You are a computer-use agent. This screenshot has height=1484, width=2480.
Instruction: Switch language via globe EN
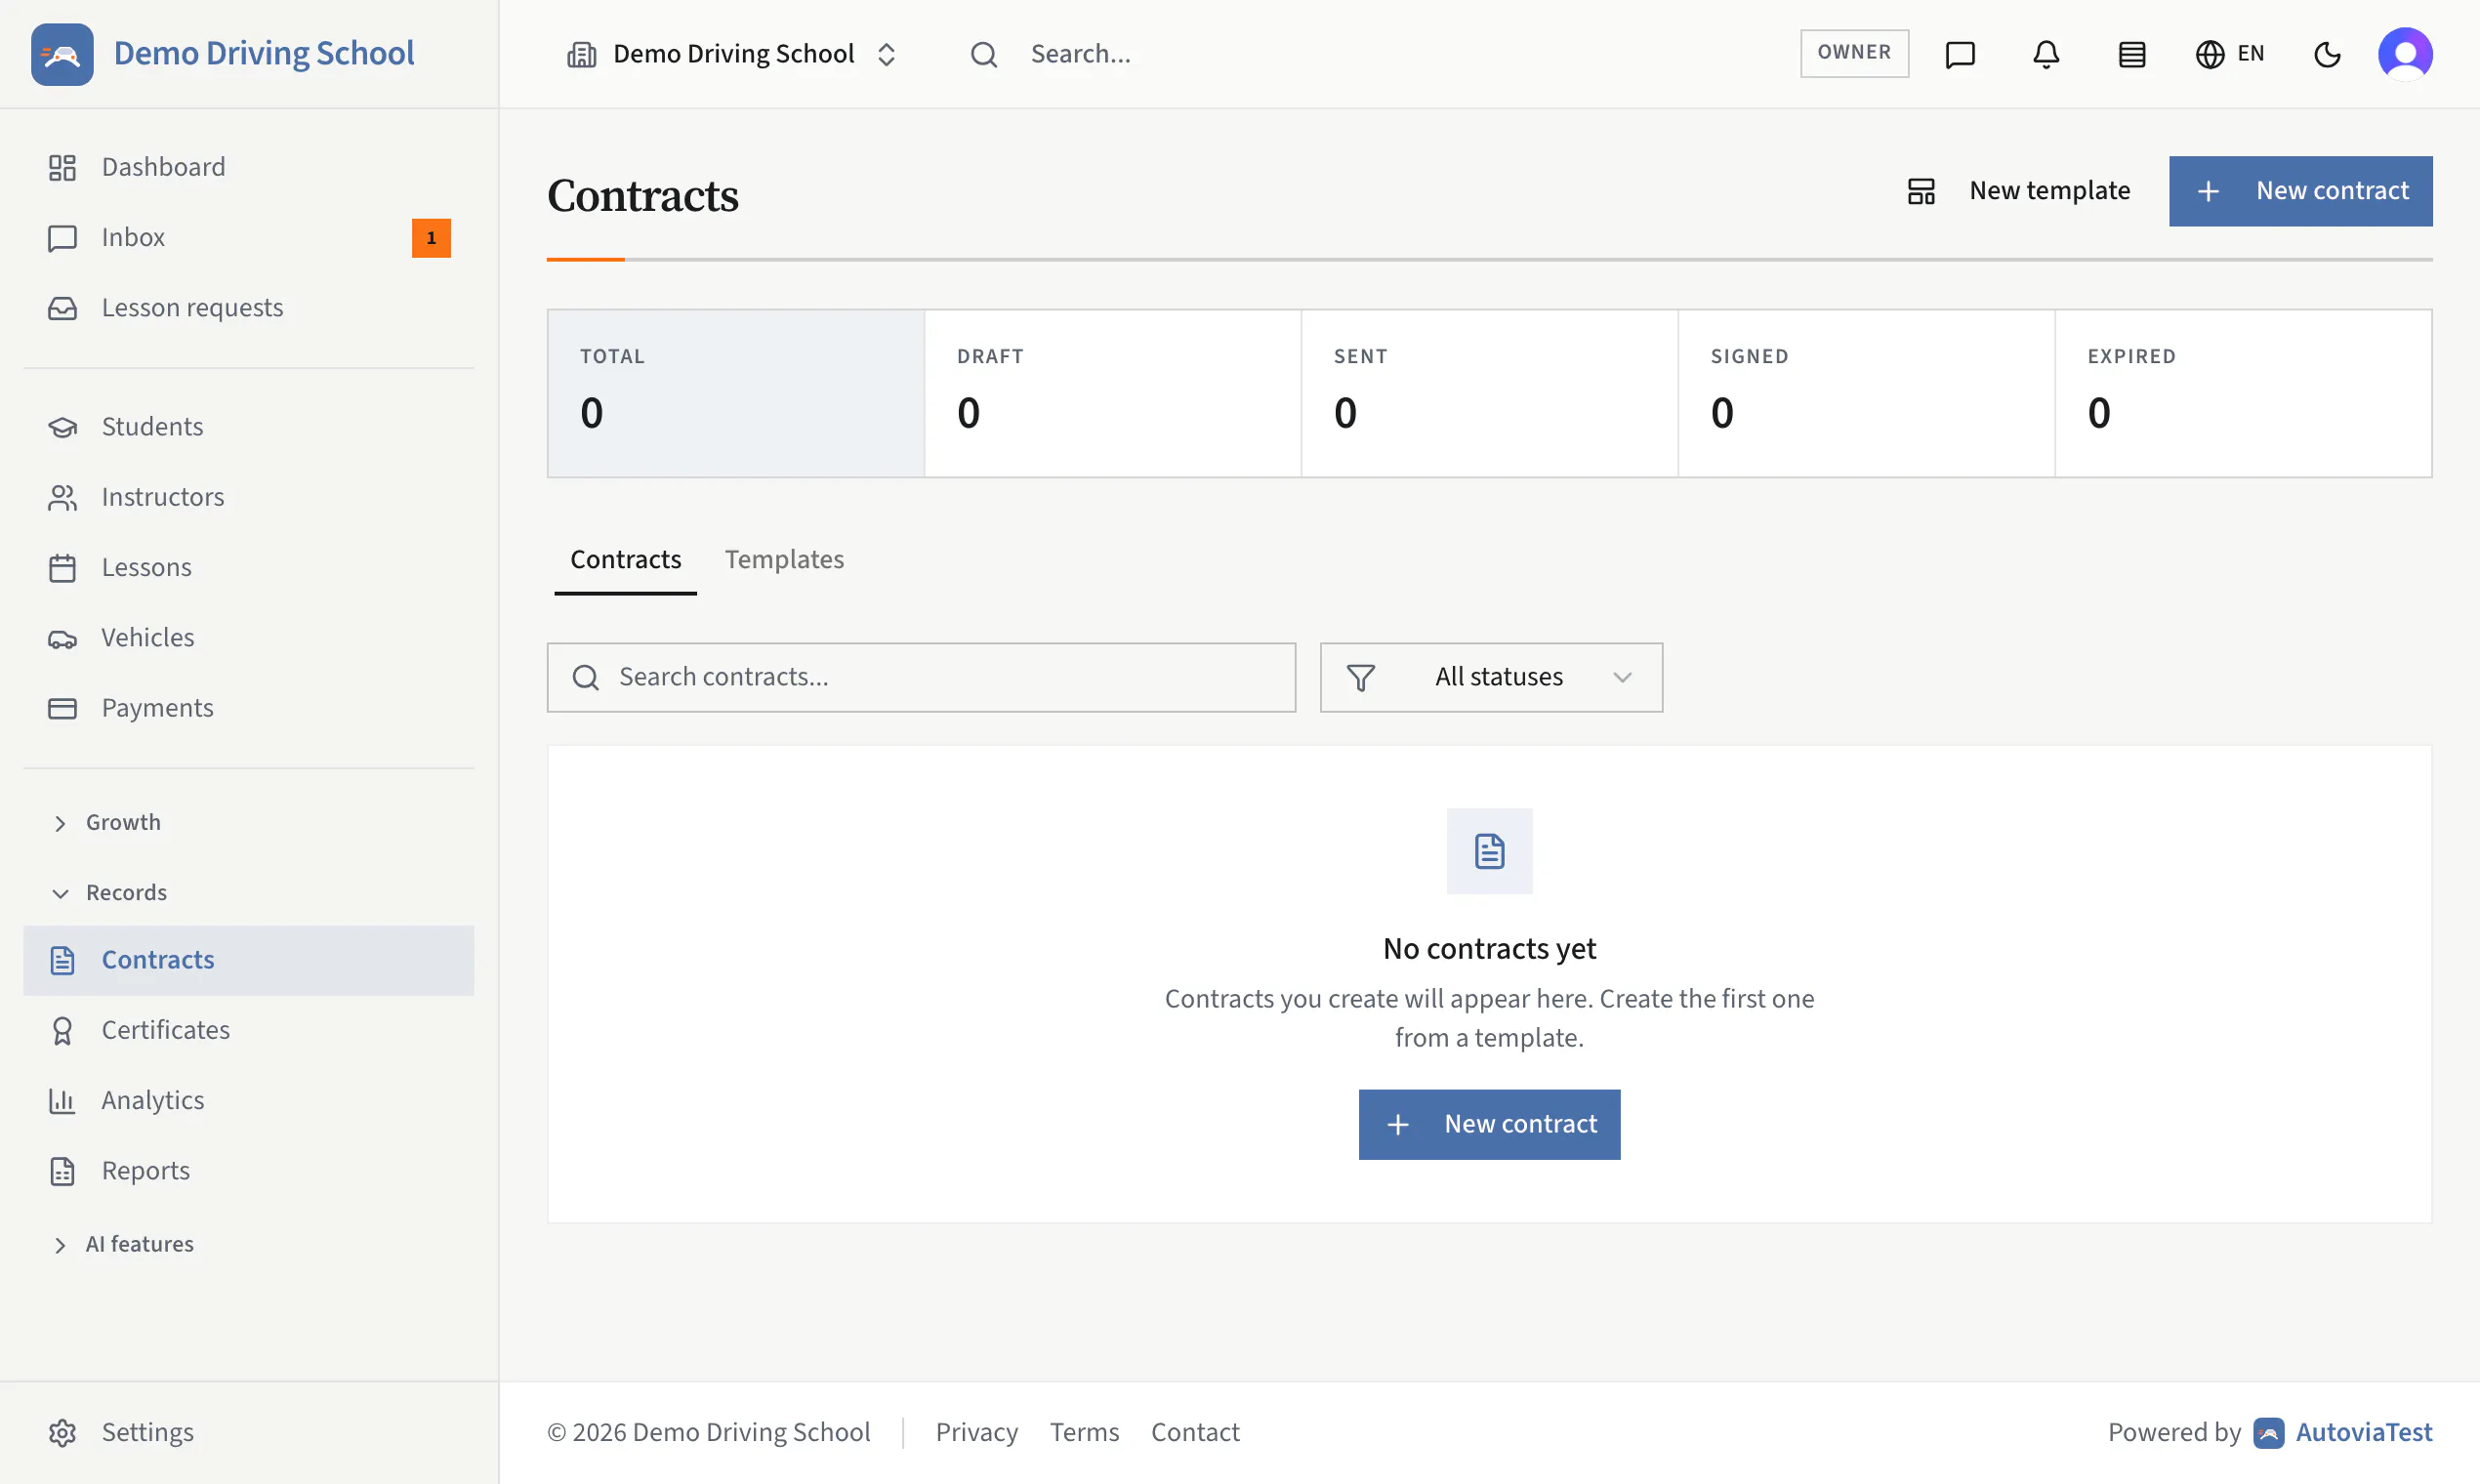2230,54
